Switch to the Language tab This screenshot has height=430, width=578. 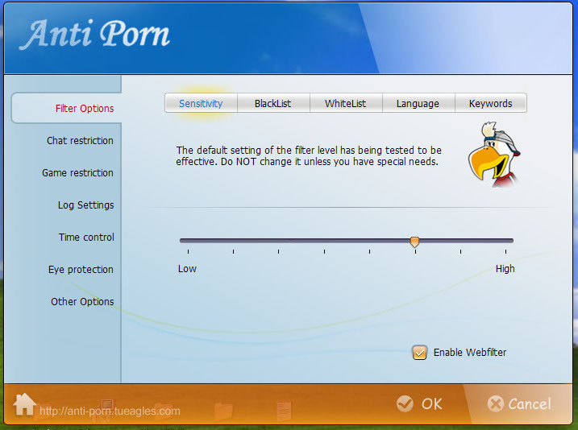tap(418, 103)
